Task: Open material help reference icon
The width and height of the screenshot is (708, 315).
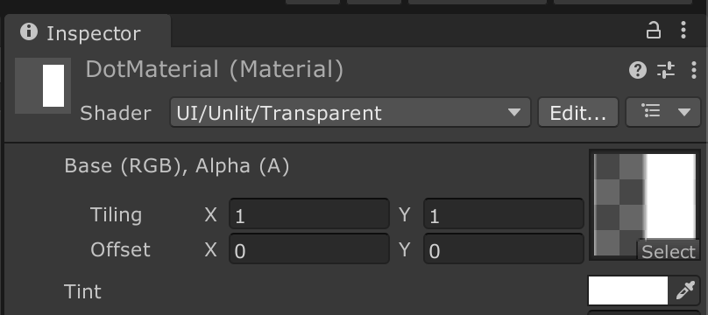Action: pos(638,70)
